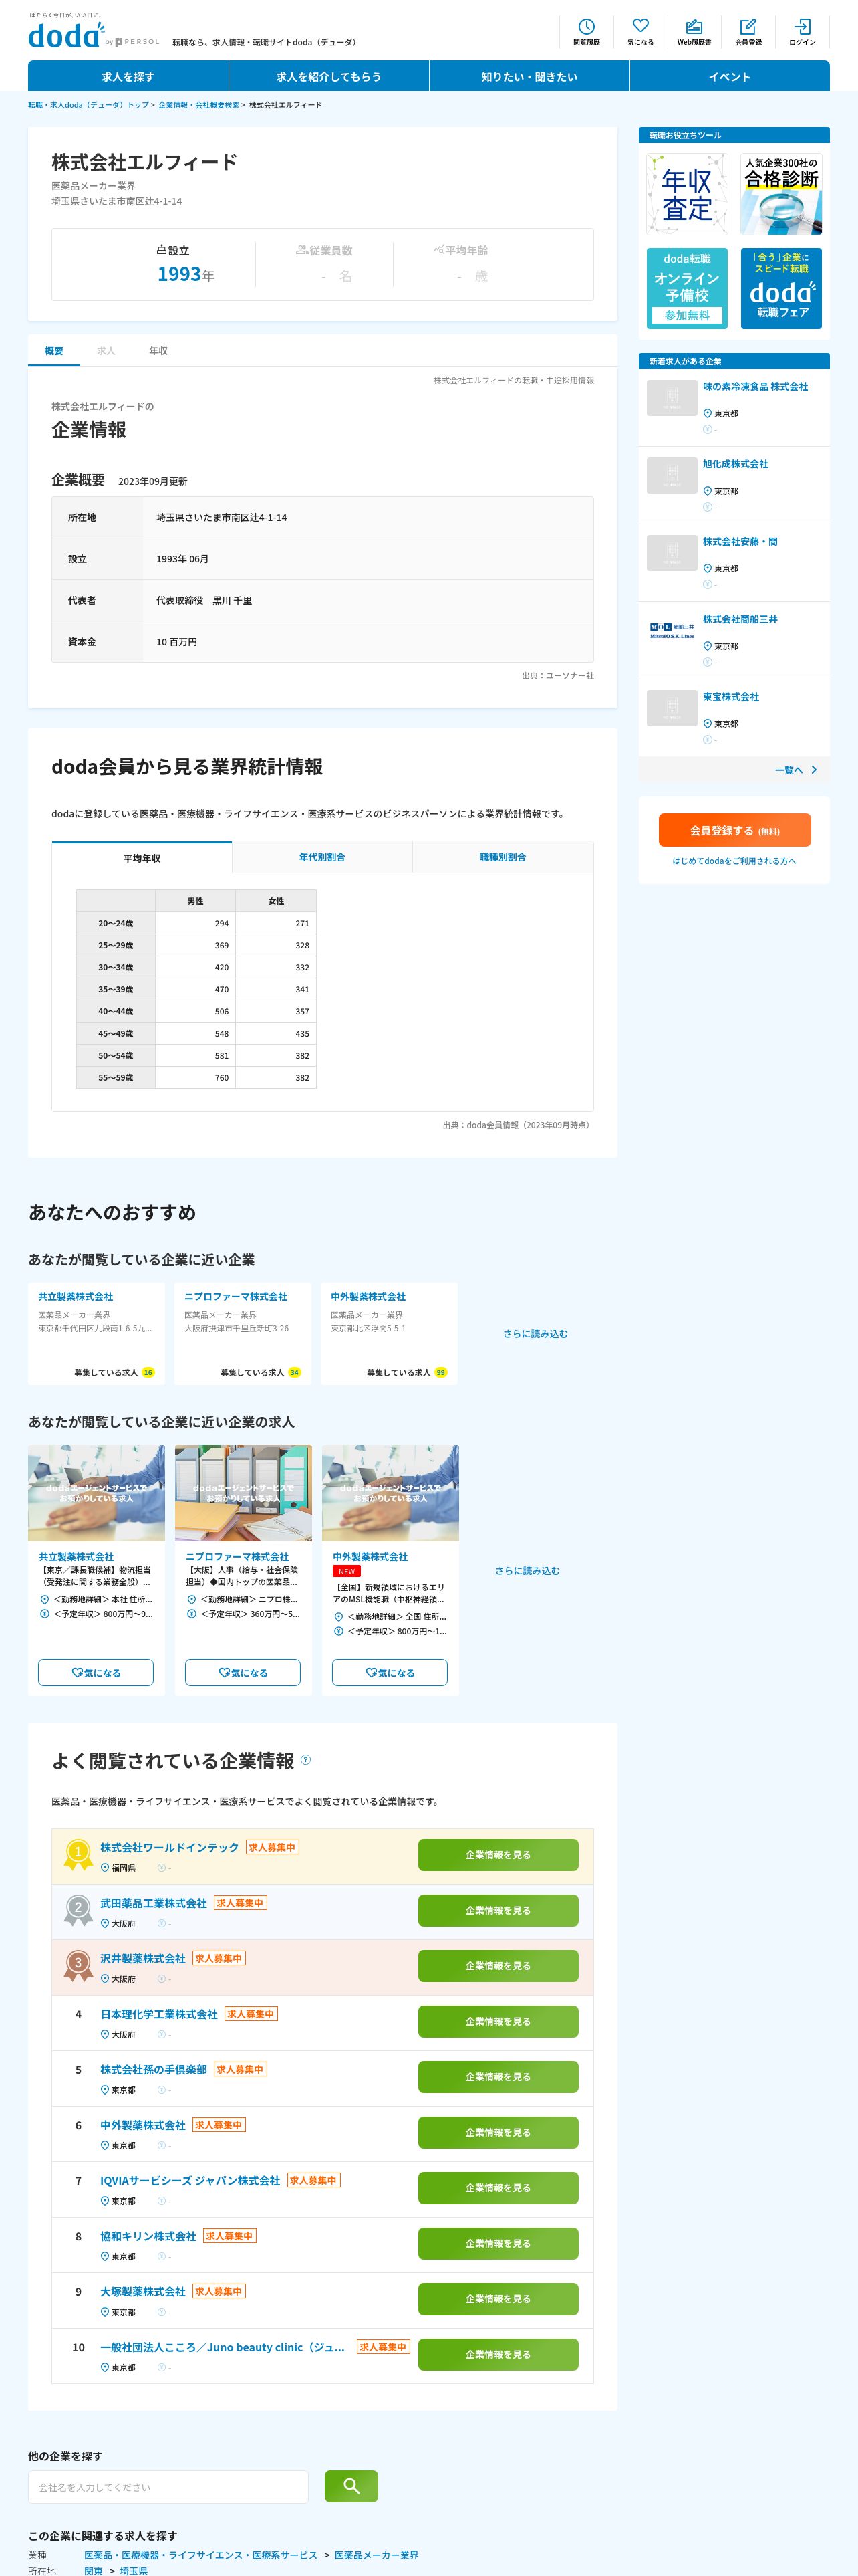Click 医薬品メーカー業界 footer link
The height and width of the screenshot is (2576, 858).
pos(377,2555)
